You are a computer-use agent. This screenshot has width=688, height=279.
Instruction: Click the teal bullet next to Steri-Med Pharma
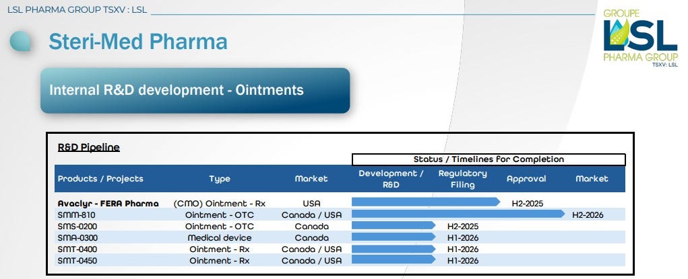(x=21, y=42)
